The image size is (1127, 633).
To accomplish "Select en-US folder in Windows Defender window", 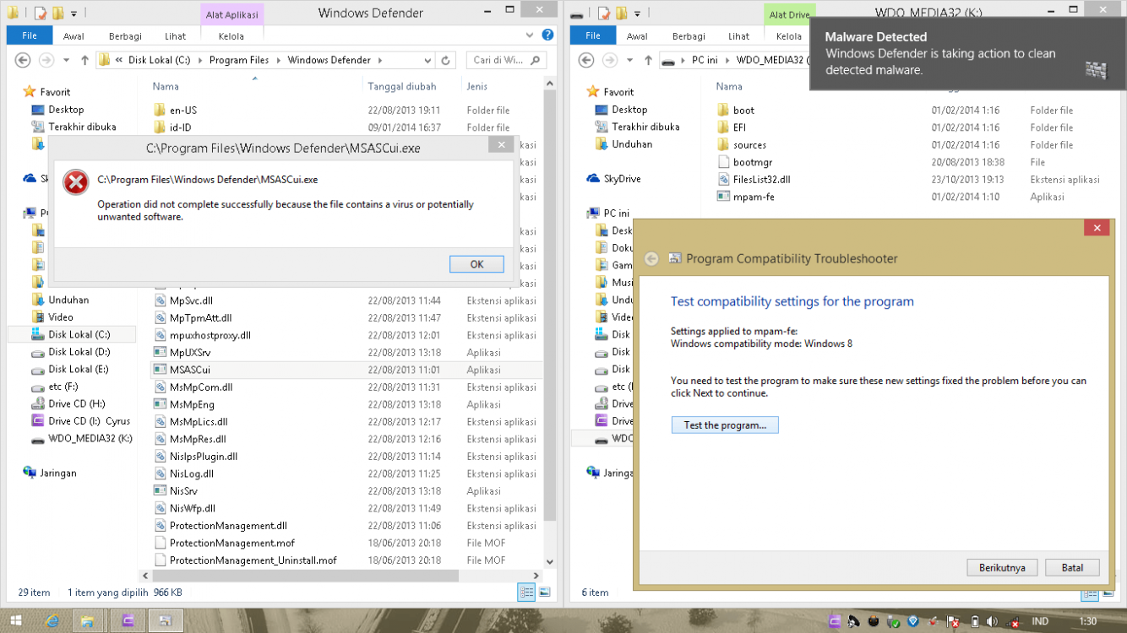I will coord(182,110).
